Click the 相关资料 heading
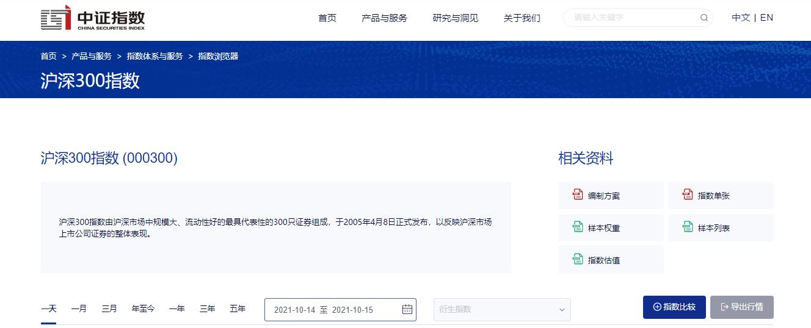Image resolution: width=811 pixels, height=328 pixels. pos(586,159)
